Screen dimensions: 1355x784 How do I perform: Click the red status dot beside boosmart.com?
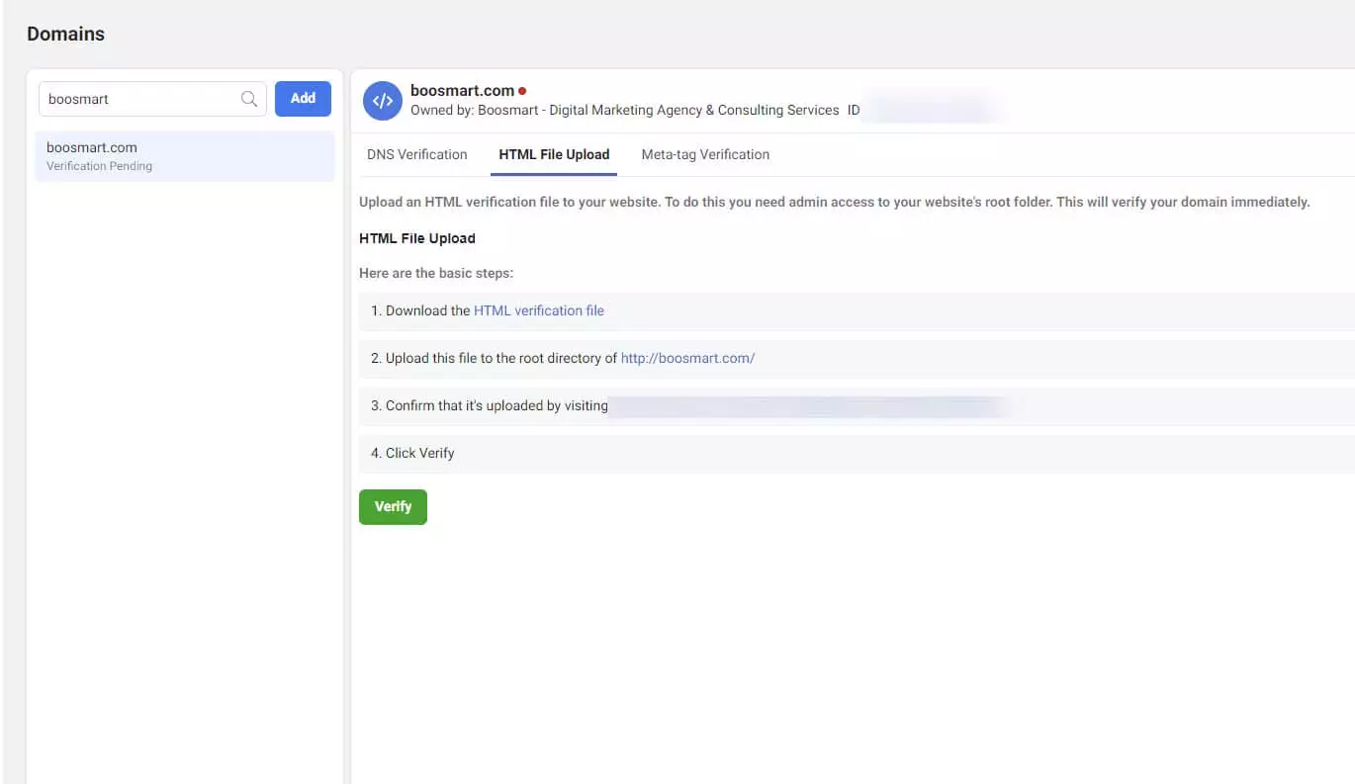point(522,91)
